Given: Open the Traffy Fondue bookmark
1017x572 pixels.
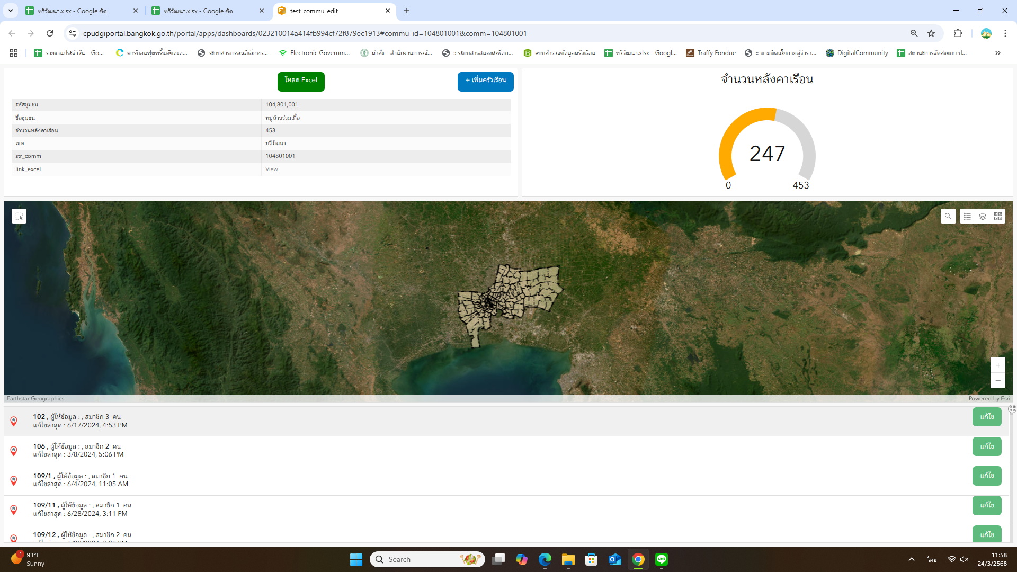Looking at the screenshot, I should click(711, 53).
